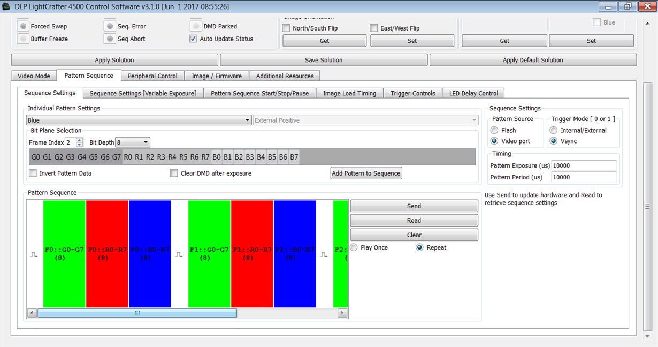Open the Trigger Controls tab
The image size is (658, 347).
click(x=412, y=93)
